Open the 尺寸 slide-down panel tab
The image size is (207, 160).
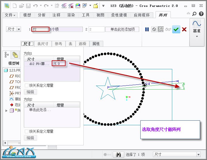(27, 44)
